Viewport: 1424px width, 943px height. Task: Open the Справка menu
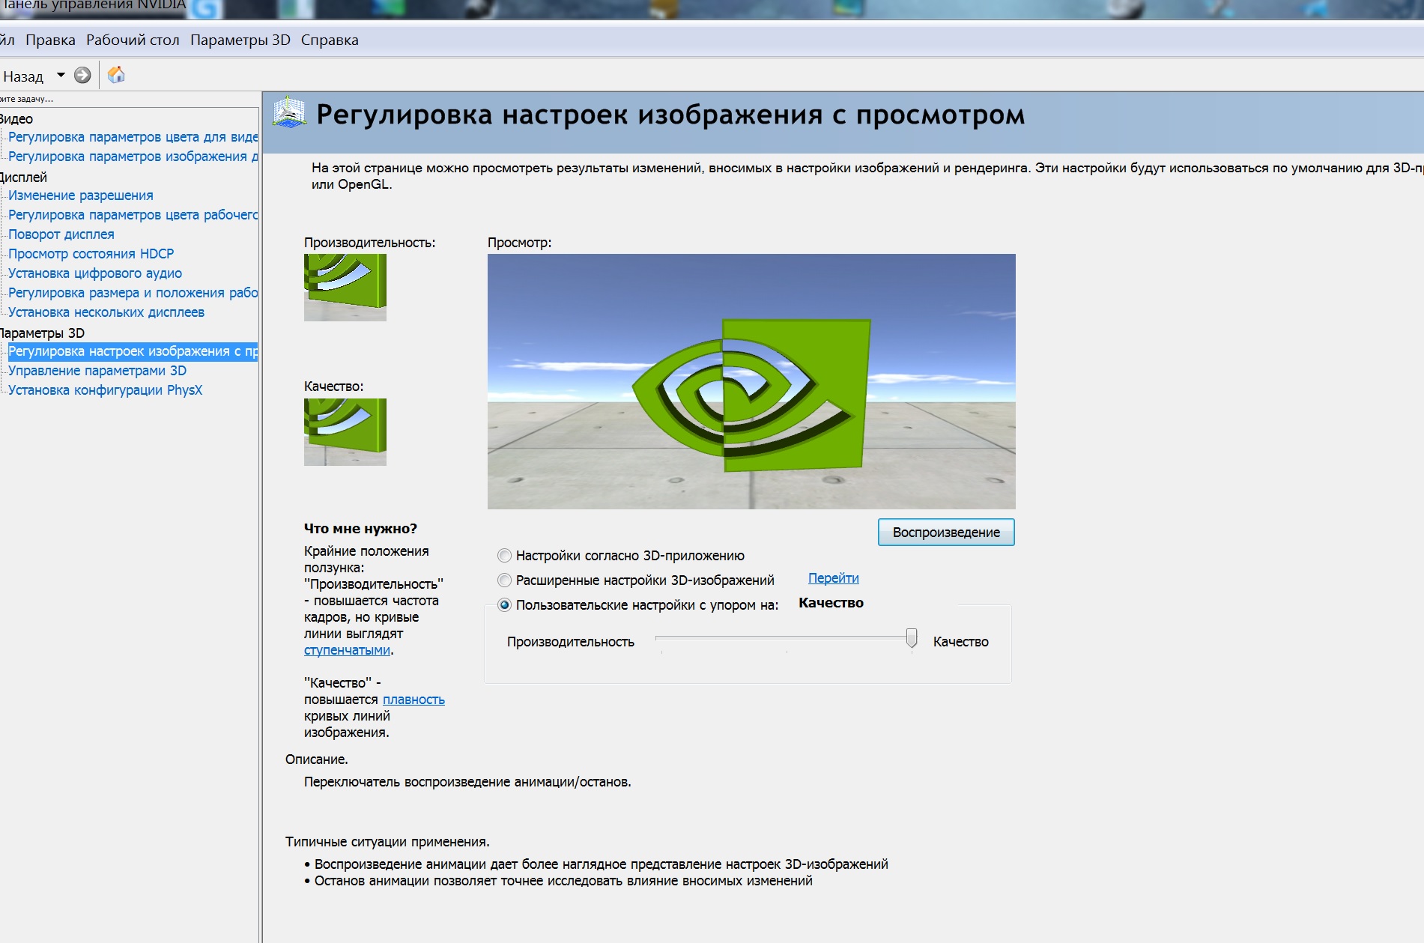click(x=330, y=40)
